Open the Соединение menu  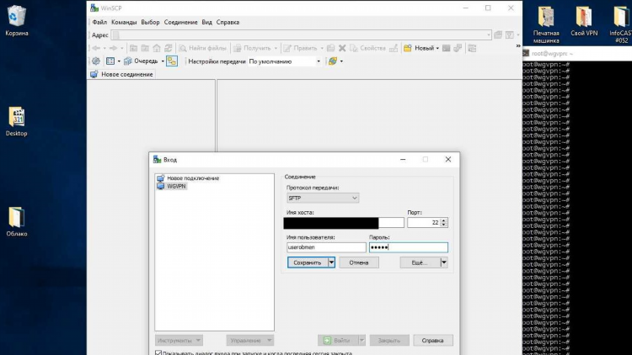pyautogui.click(x=180, y=22)
